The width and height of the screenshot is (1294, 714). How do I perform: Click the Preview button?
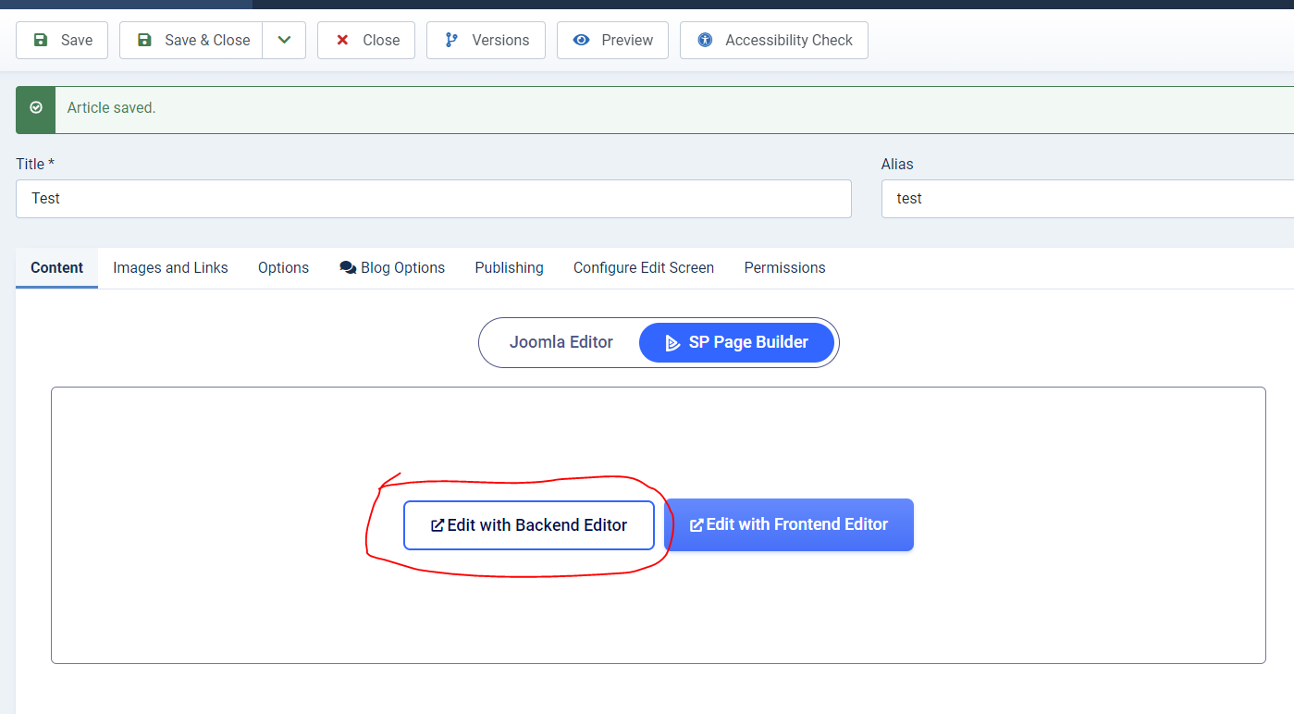pos(612,40)
